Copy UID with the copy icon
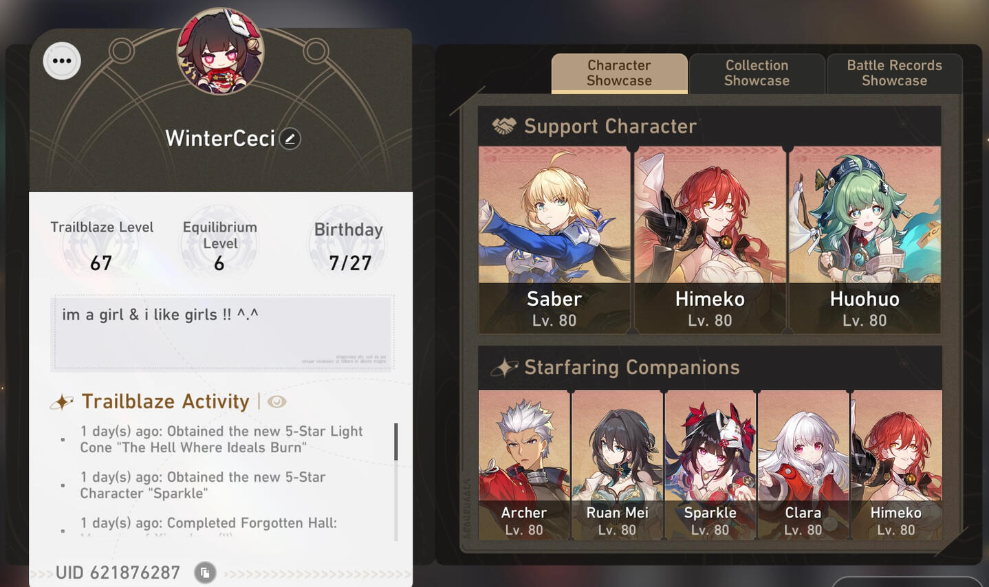 coord(205,572)
